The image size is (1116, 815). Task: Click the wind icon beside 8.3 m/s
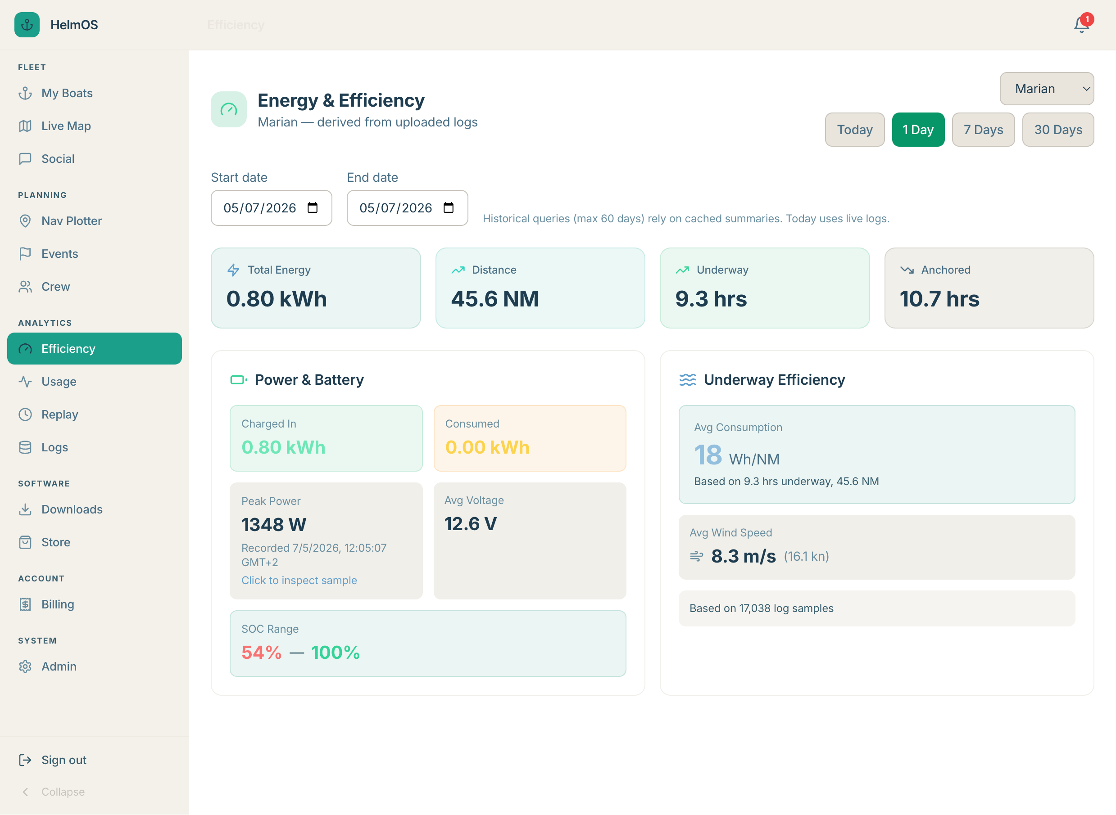(696, 557)
